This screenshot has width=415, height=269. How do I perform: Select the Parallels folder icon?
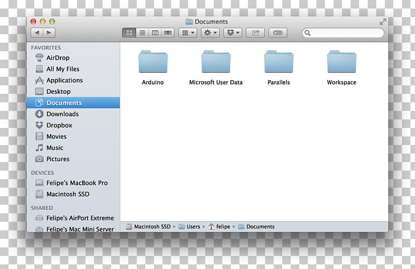coord(279,61)
